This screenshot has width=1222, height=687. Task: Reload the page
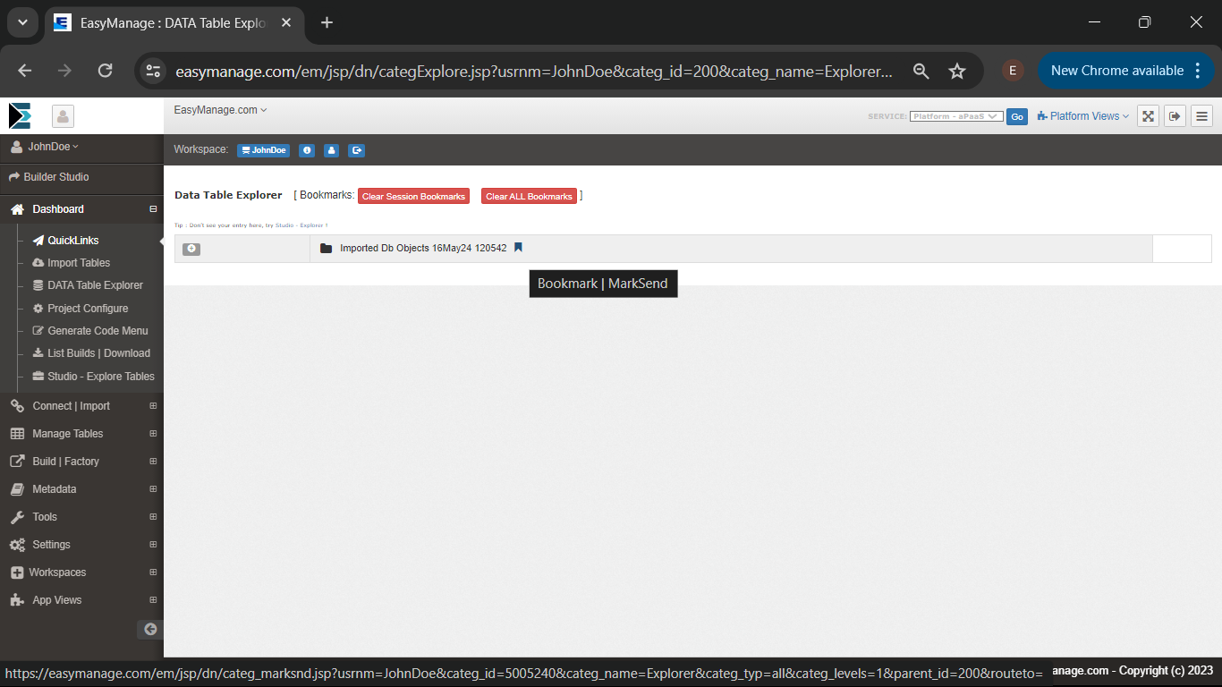[105, 71]
